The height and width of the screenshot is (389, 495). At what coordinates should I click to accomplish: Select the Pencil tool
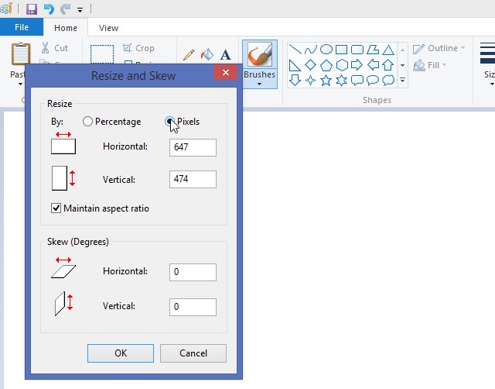pos(189,55)
